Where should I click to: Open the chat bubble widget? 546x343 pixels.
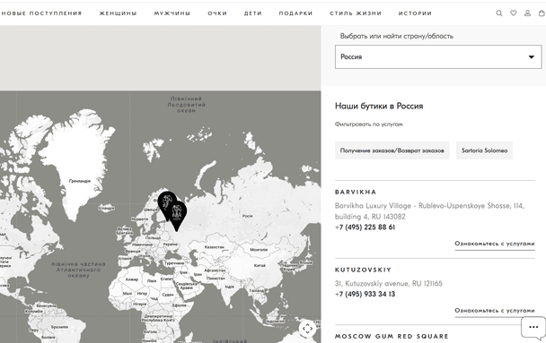coord(533,327)
